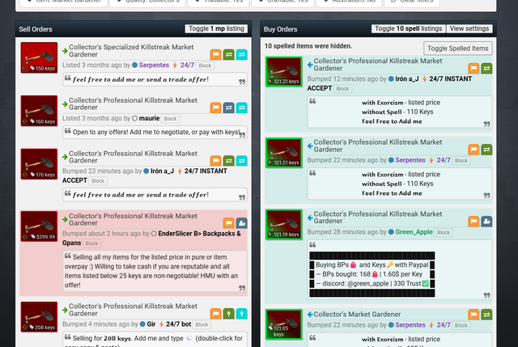Click cyan swap icon on 170 keys listing
The height and width of the screenshot is (347, 518).
[x=241, y=161]
